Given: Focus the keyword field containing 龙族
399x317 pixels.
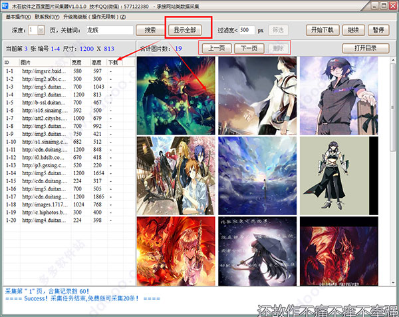Looking at the screenshot, I should (110, 30).
